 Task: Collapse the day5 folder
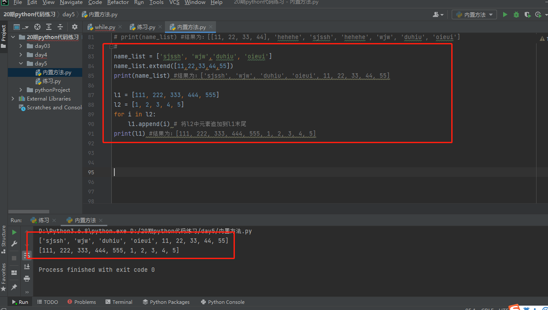click(x=21, y=64)
